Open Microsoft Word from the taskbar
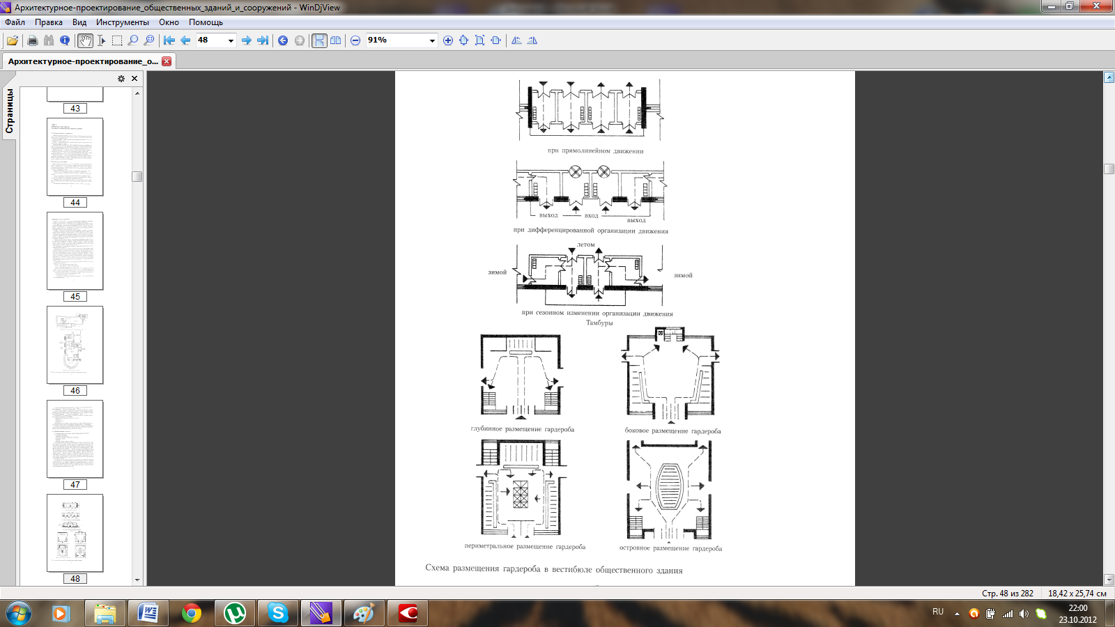The image size is (1115, 627). tap(148, 613)
